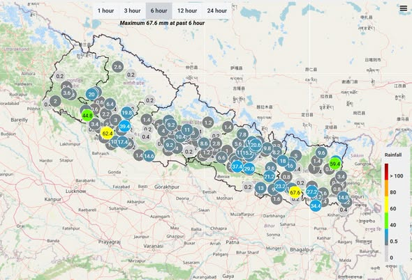Click the Bareilly city label

(x=19, y=120)
